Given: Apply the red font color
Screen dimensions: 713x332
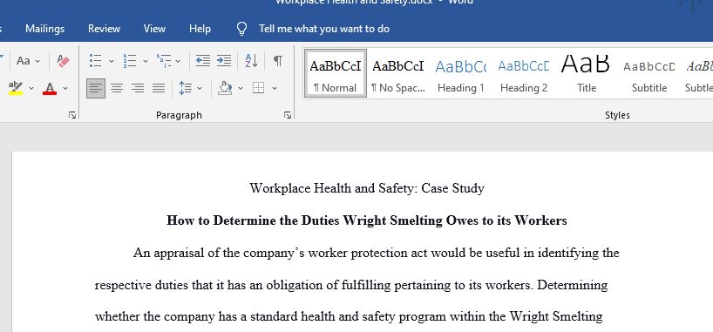Looking at the screenshot, I should (50, 88).
